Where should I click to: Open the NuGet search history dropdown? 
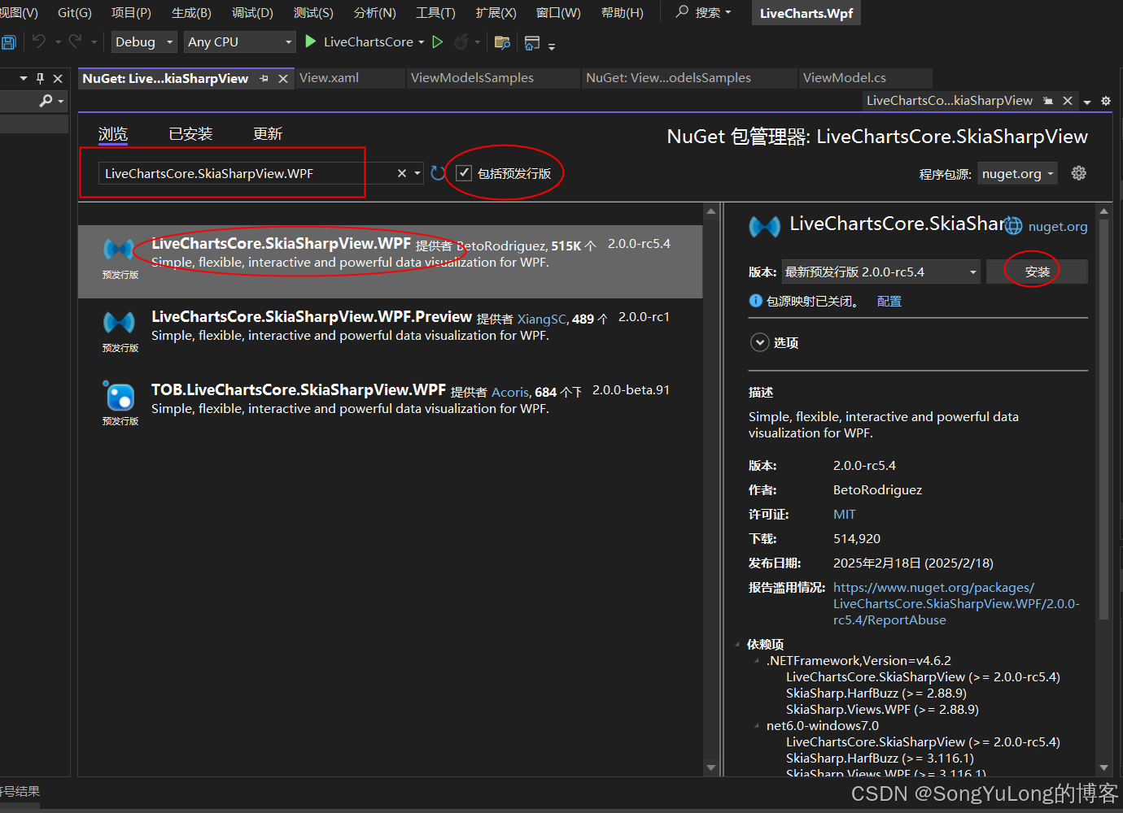[417, 173]
